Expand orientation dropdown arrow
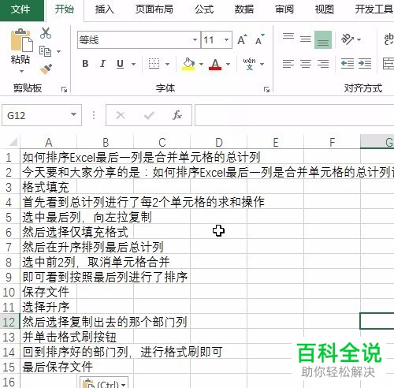 (x=359, y=40)
